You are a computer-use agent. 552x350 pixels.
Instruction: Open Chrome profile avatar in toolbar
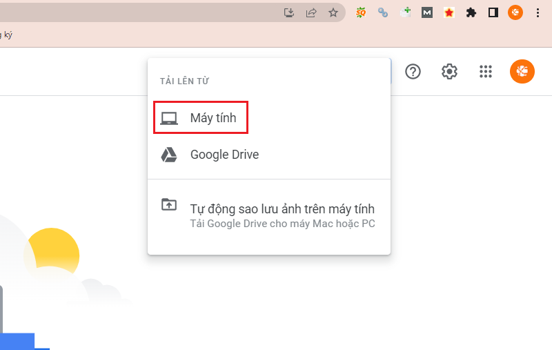click(515, 12)
